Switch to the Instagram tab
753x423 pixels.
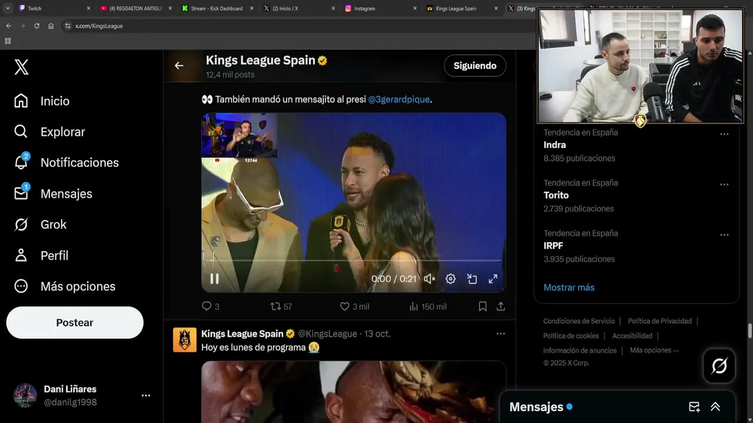(379, 8)
